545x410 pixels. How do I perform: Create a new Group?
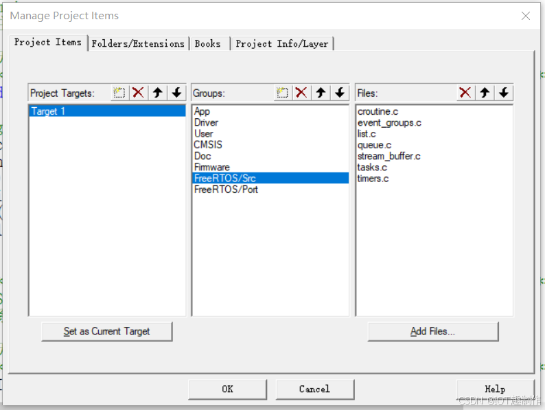click(282, 93)
